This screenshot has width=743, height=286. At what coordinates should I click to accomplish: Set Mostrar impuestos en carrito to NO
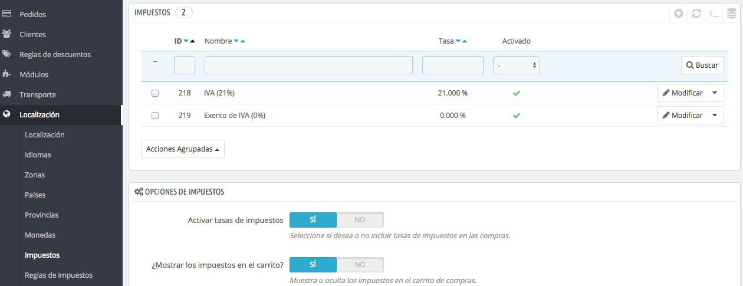coord(360,265)
